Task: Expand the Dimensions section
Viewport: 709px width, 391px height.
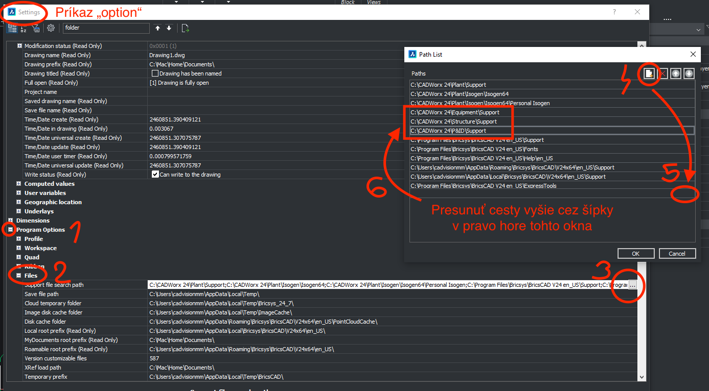Action: click(x=11, y=221)
